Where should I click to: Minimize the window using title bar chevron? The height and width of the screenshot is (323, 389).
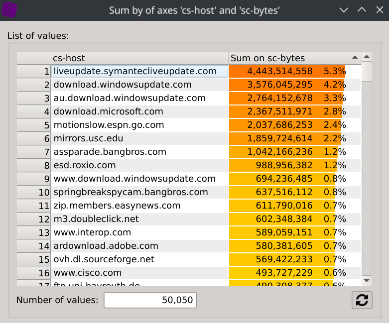(344, 10)
